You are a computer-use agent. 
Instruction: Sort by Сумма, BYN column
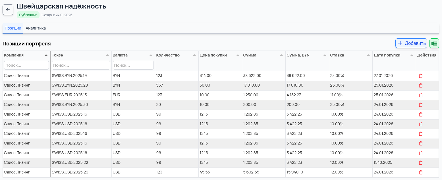click(x=325, y=55)
